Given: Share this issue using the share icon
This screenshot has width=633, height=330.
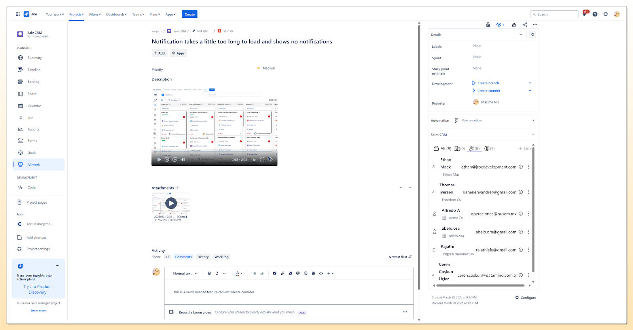Looking at the screenshot, I should click(x=525, y=24).
